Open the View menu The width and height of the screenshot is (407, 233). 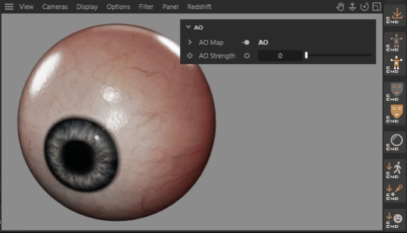click(x=27, y=7)
